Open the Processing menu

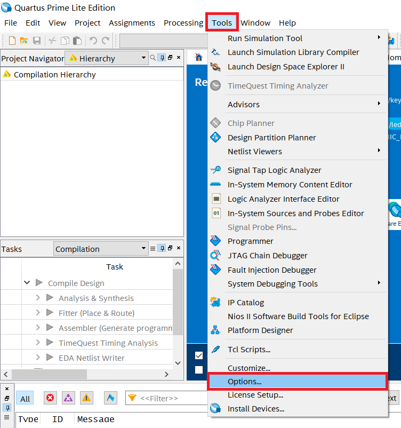pyautogui.click(x=183, y=23)
